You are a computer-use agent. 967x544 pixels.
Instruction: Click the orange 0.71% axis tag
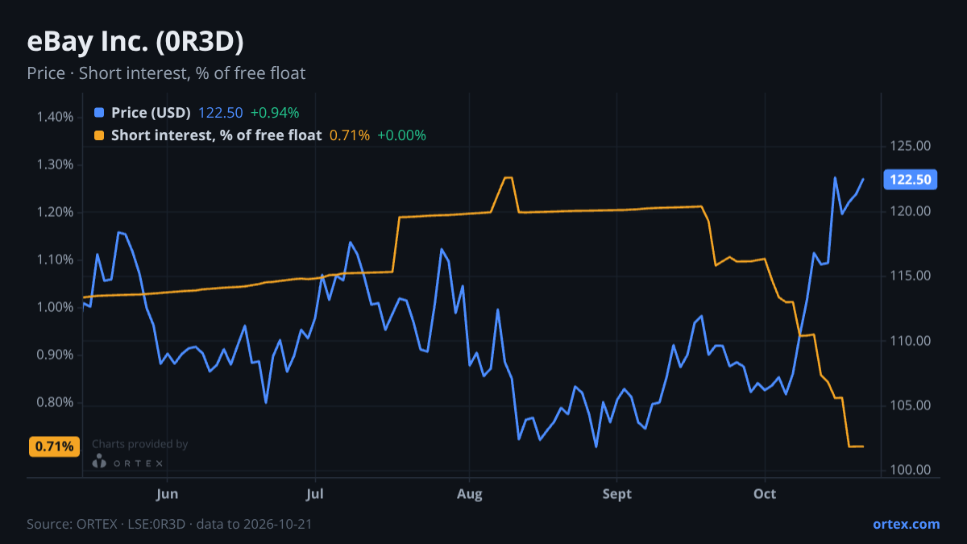[x=54, y=446]
